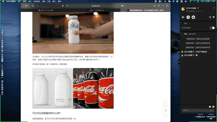
Task: Switch to the first Safari tab
Action: pyautogui.click(x=46, y=10)
